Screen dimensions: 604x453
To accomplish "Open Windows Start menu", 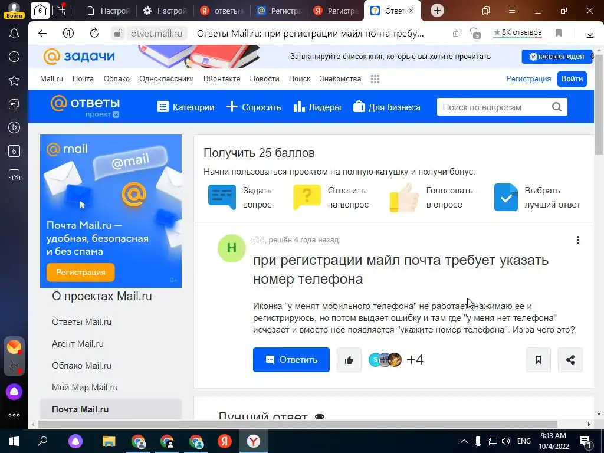I will pos(14,441).
